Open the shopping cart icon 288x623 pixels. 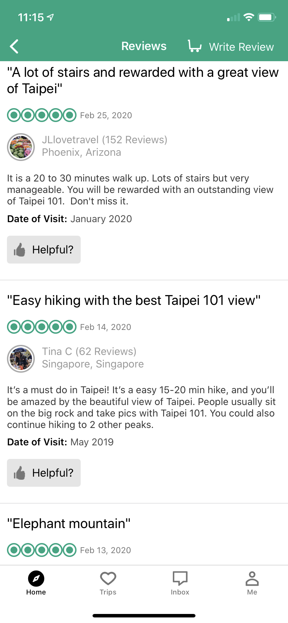coord(194,46)
